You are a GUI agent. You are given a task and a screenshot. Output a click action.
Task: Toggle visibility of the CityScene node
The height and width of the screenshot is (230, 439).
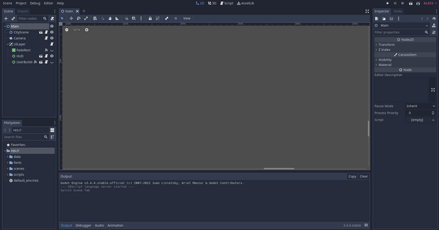(x=52, y=32)
